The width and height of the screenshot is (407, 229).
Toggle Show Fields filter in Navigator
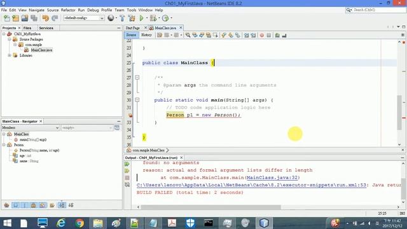(x=15, y=205)
